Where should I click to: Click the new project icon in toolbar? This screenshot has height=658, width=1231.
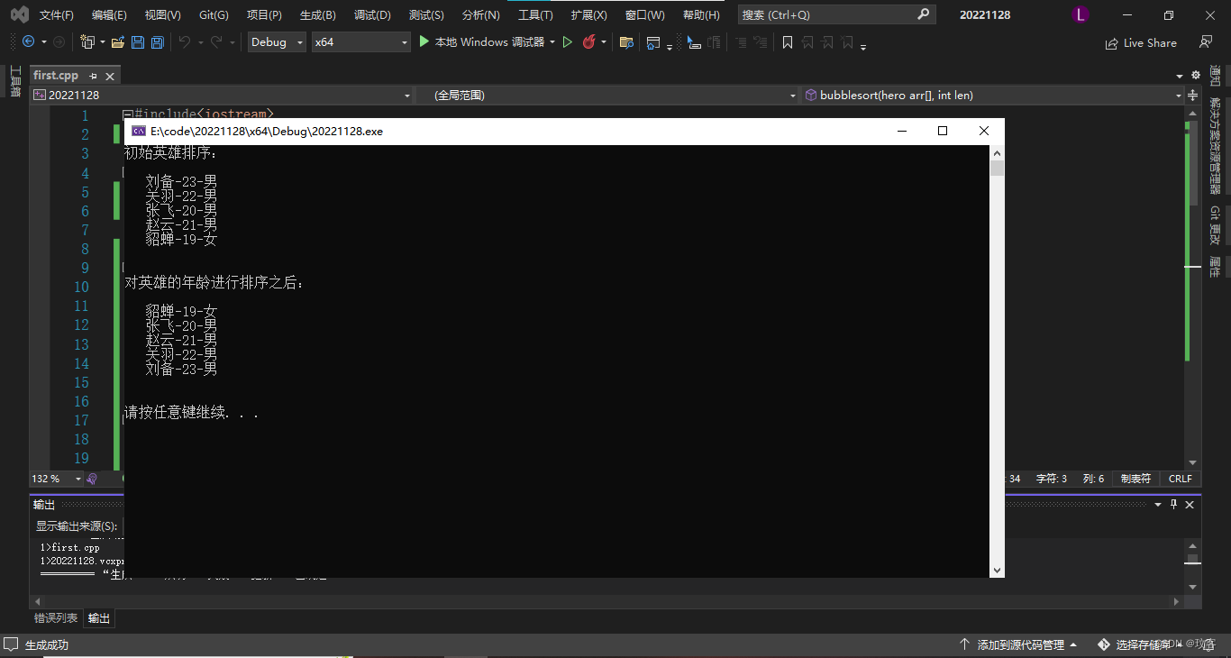(87, 42)
